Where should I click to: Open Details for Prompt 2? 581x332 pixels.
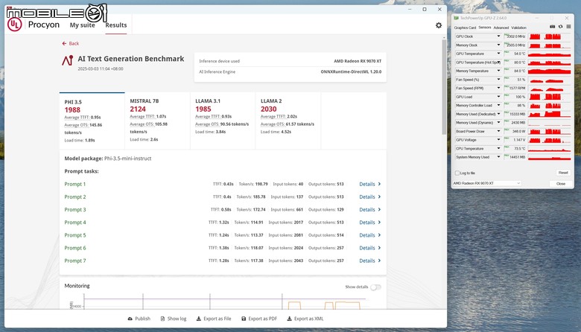point(369,197)
